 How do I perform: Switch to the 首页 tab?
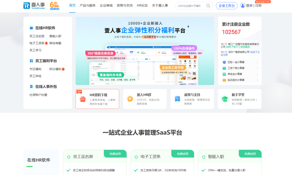click(72, 5)
